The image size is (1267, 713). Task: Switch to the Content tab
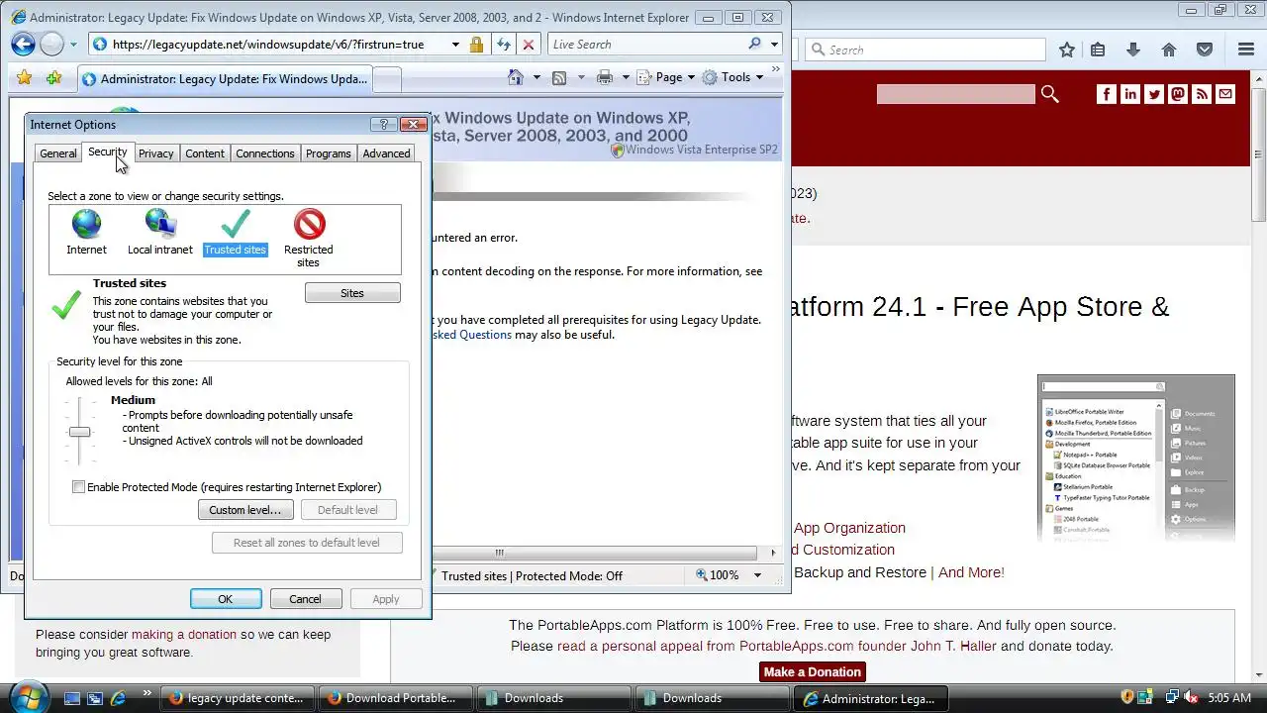[x=205, y=153]
